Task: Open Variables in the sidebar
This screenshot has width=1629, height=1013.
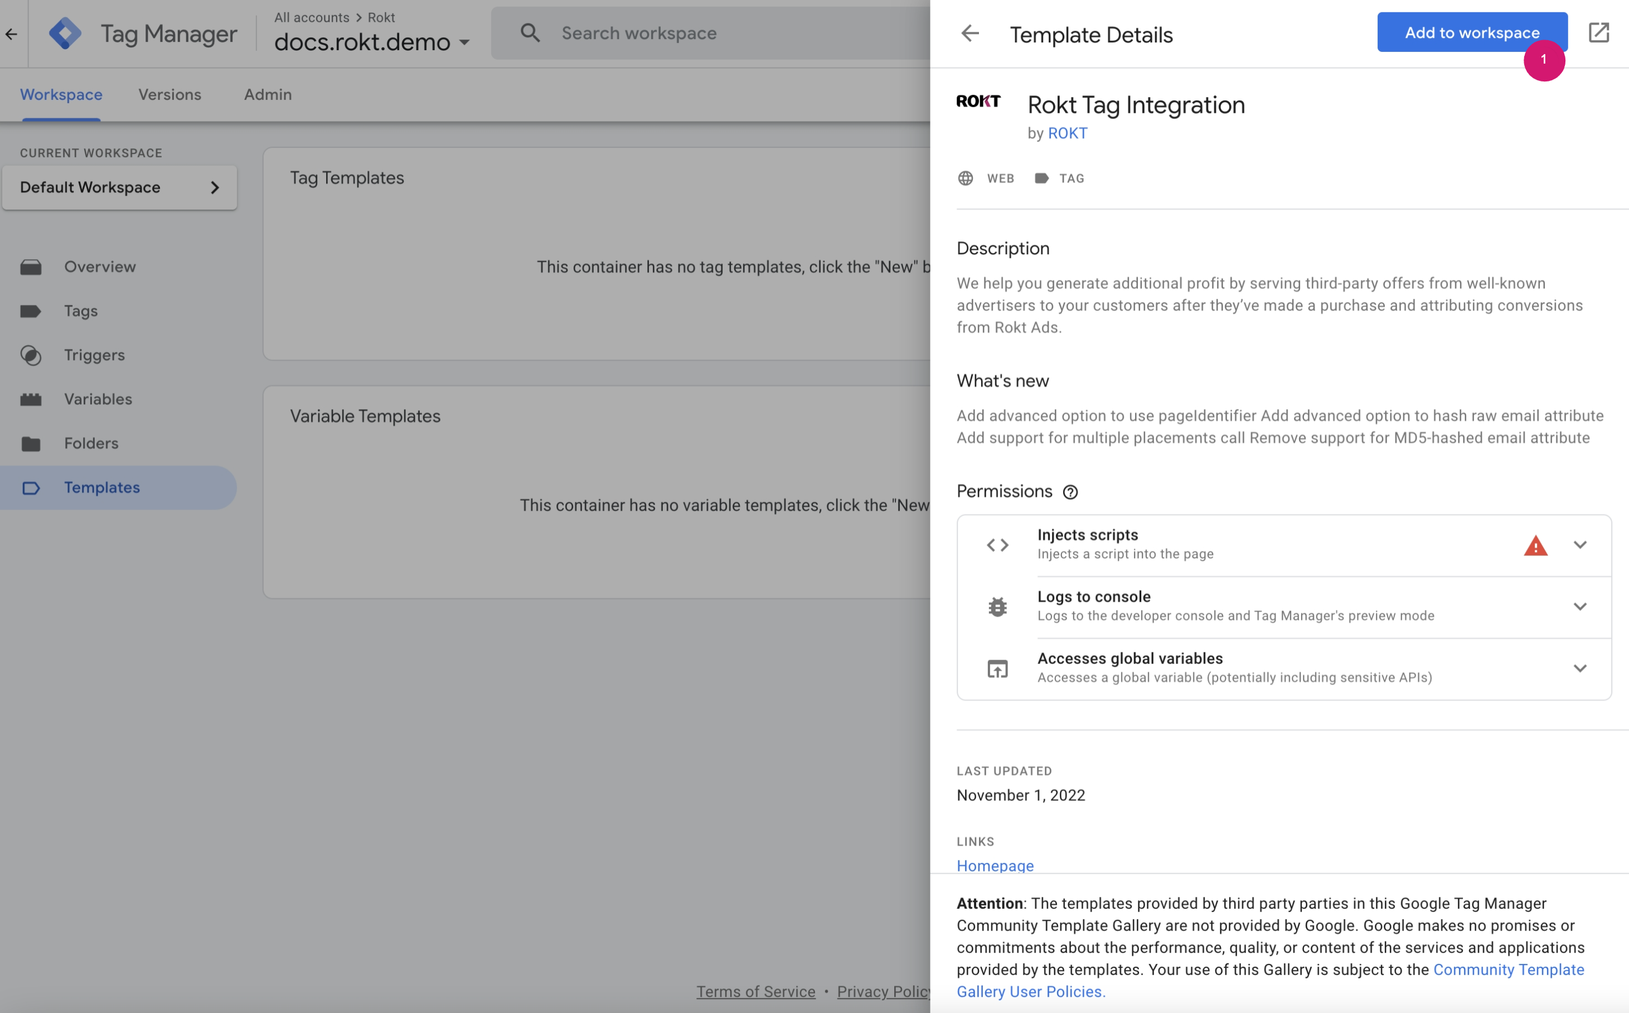Action: click(119, 399)
